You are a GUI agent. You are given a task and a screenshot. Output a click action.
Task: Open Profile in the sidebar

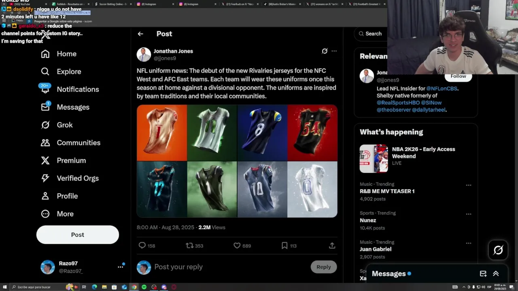click(59, 196)
